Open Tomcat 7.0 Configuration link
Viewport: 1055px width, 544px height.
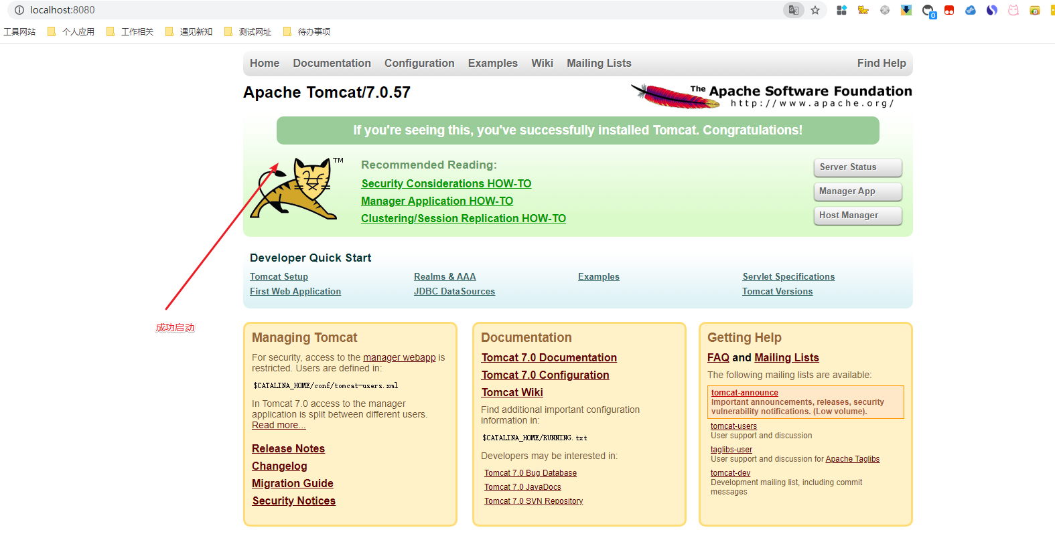tap(545, 375)
